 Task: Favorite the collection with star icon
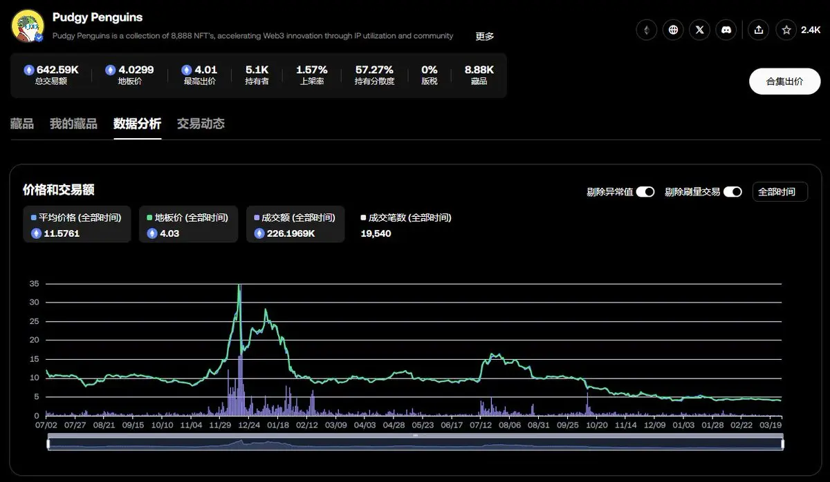786,30
